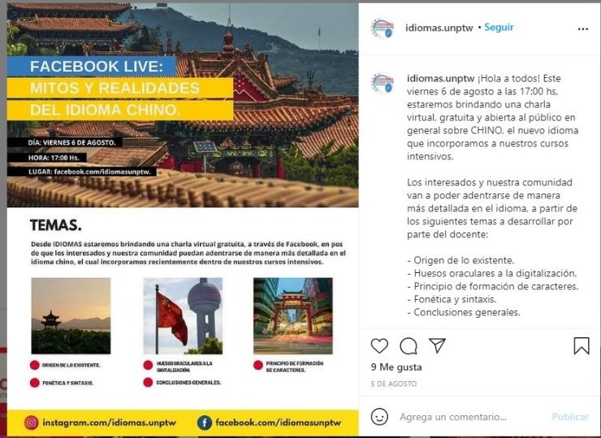The height and width of the screenshot is (438, 601).
Task: Click Instagram icon in yellow footer
Action: point(32,423)
